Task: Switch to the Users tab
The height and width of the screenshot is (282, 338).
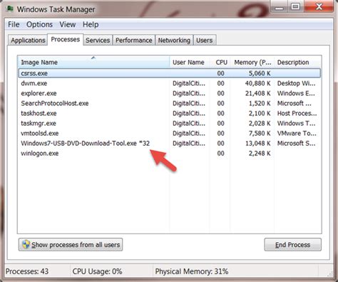Action: pos(204,40)
